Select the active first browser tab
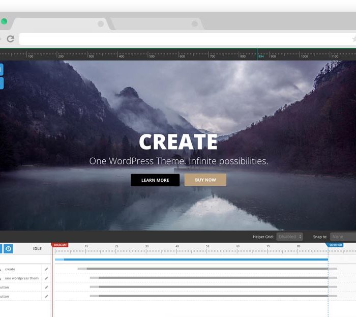The image size is (356, 317). point(60,24)
